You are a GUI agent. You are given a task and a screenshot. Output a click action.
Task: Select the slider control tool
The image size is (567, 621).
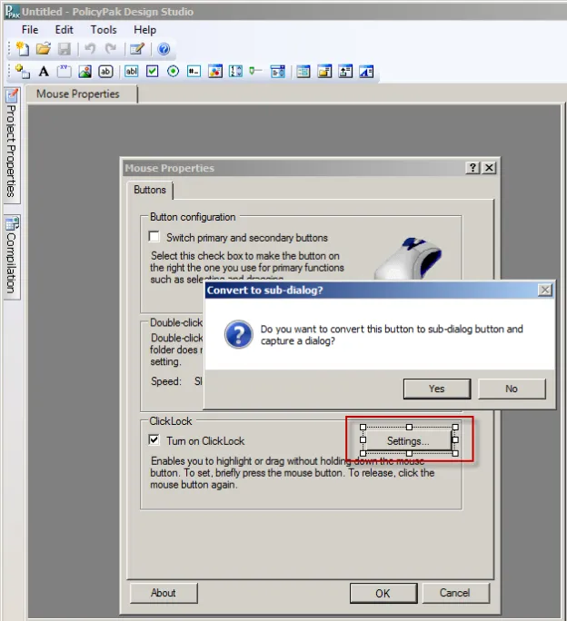pyautogui.click(x=255, y=72)
